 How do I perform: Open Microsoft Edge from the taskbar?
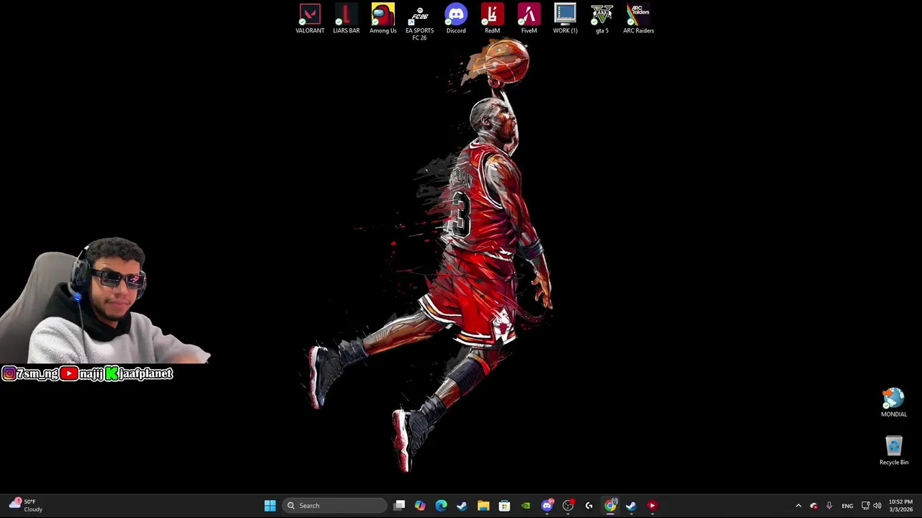coord(442,506)
